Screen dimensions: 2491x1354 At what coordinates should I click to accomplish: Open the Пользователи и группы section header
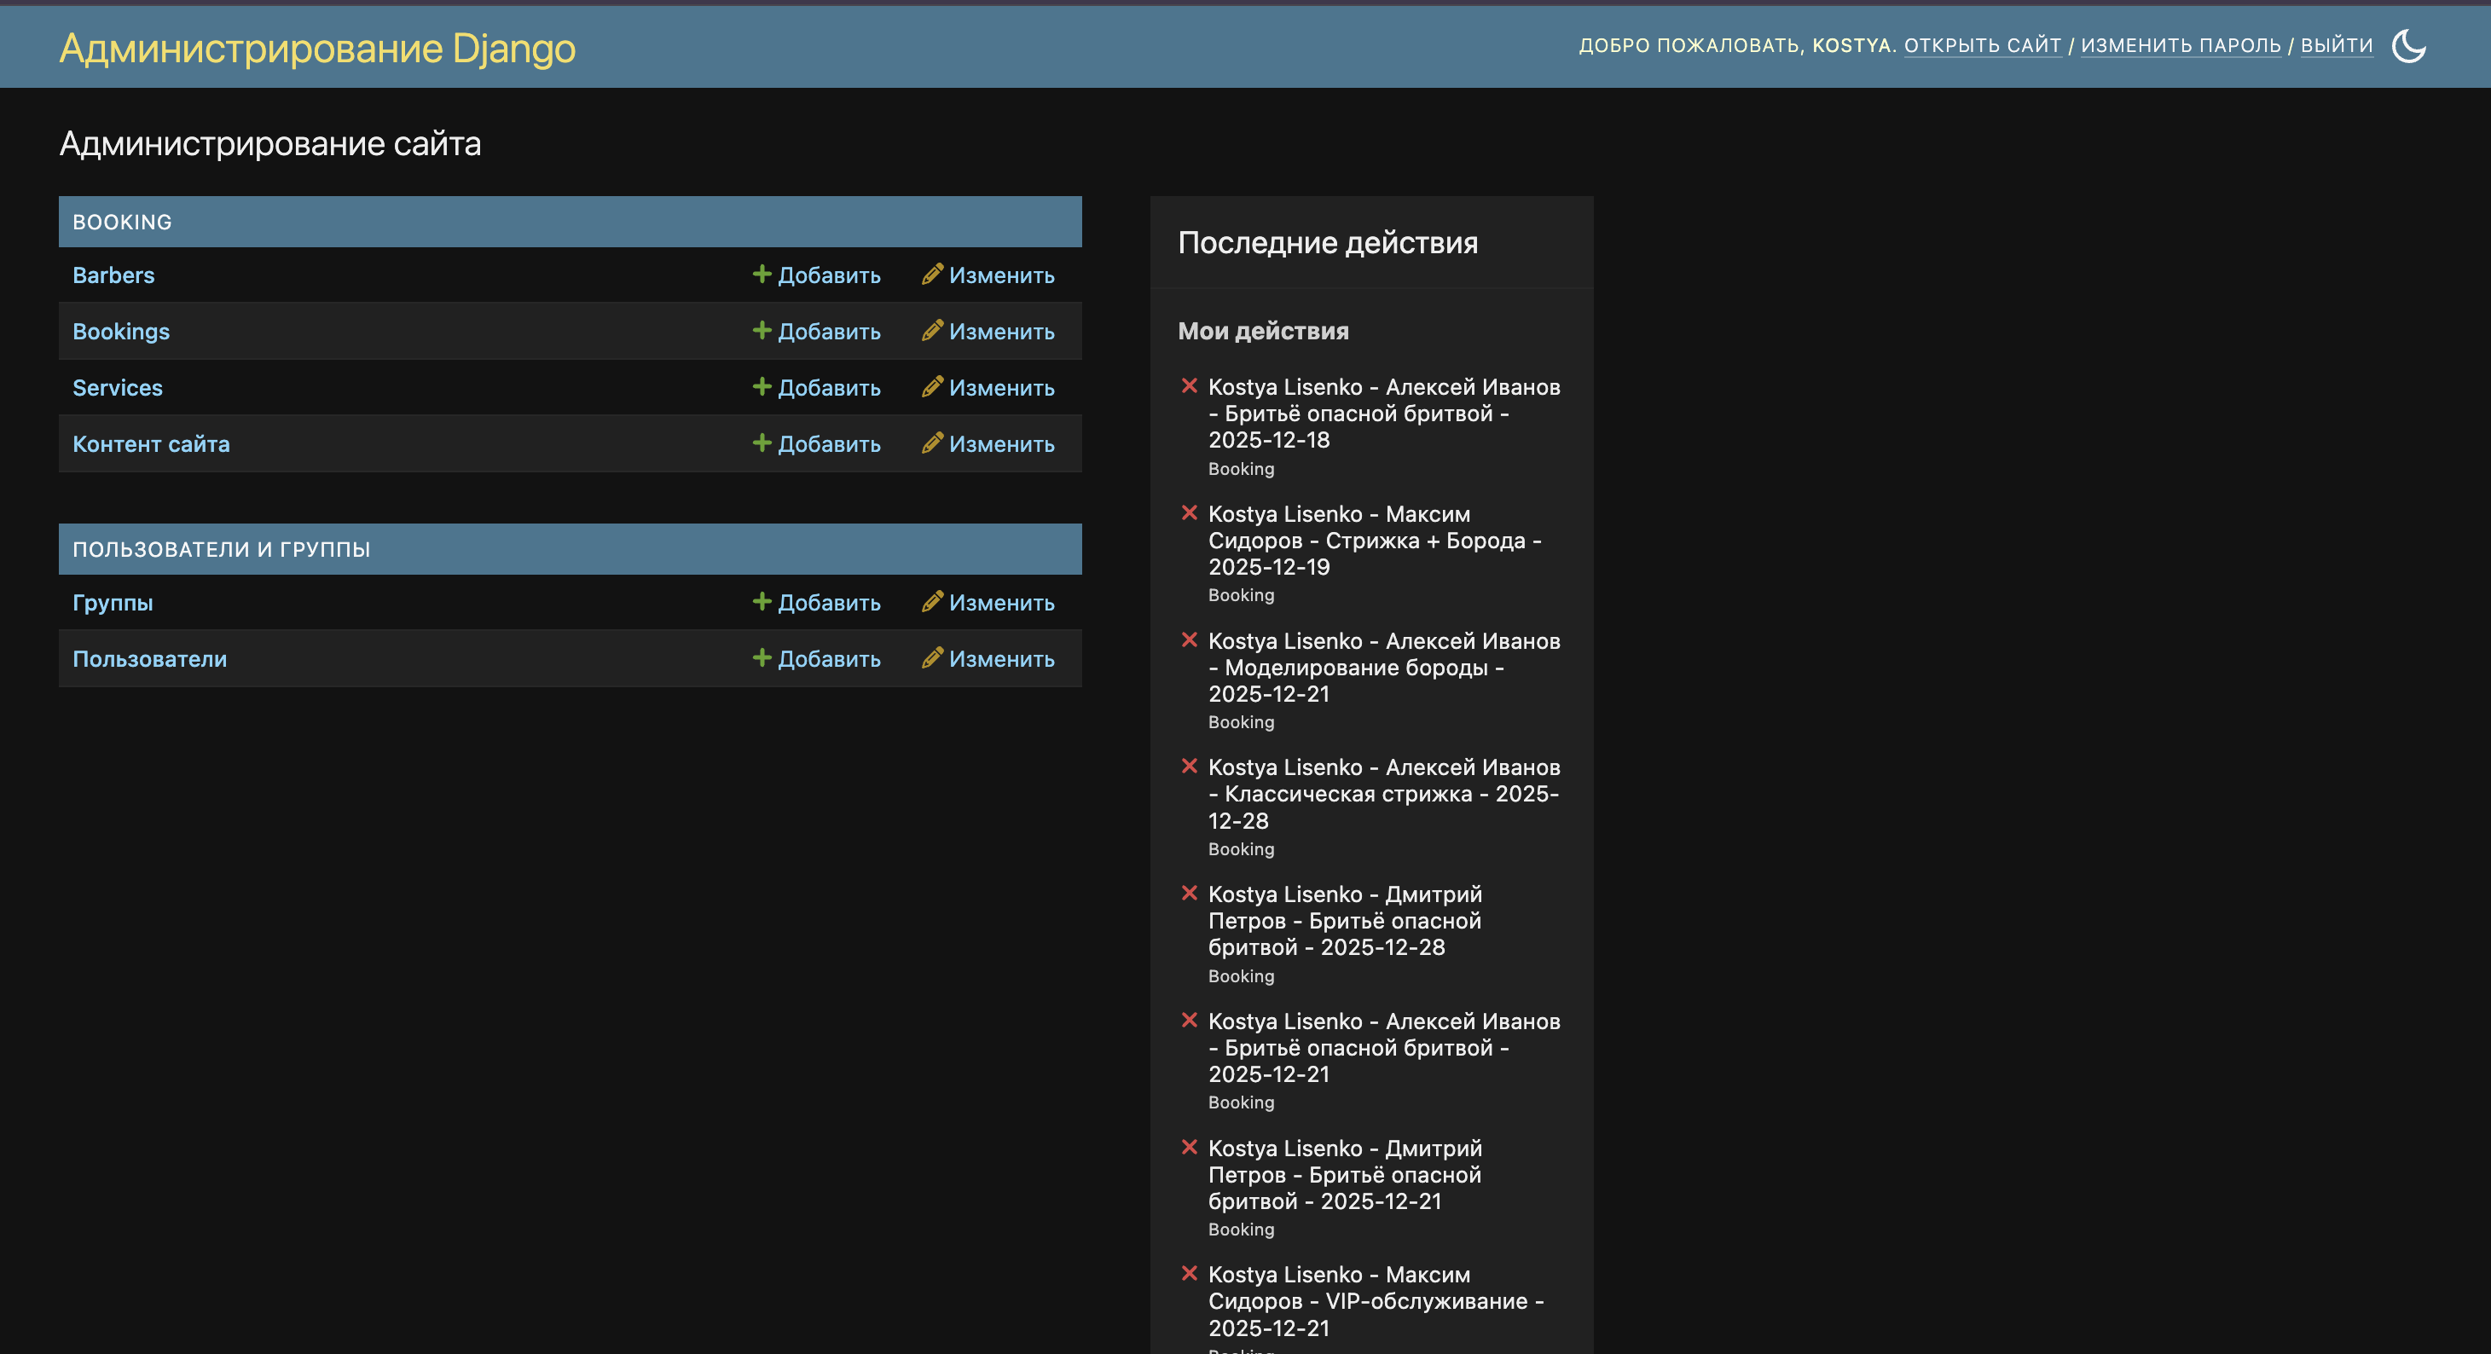(x=222, y=549)
